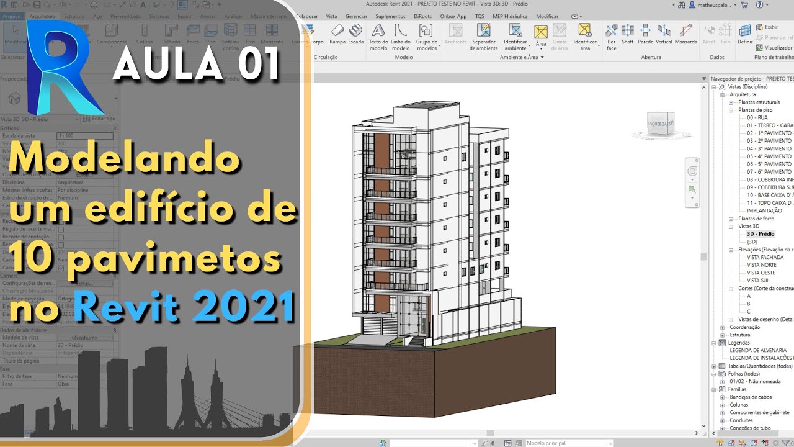Open the Suplementos ribbon tab
This screenshot has width=794, height=447.
click(x=391, y=16)
